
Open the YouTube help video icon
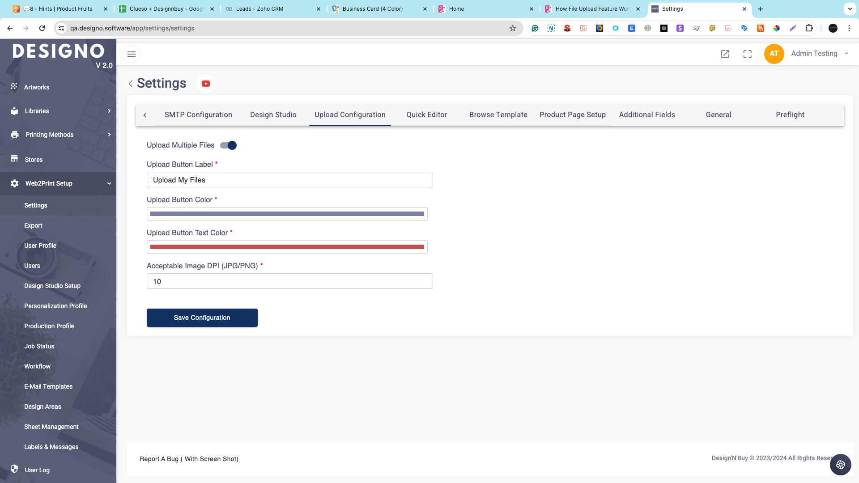tap(206, 84)
